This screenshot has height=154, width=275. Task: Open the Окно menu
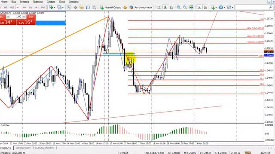(x=62, y=2)
